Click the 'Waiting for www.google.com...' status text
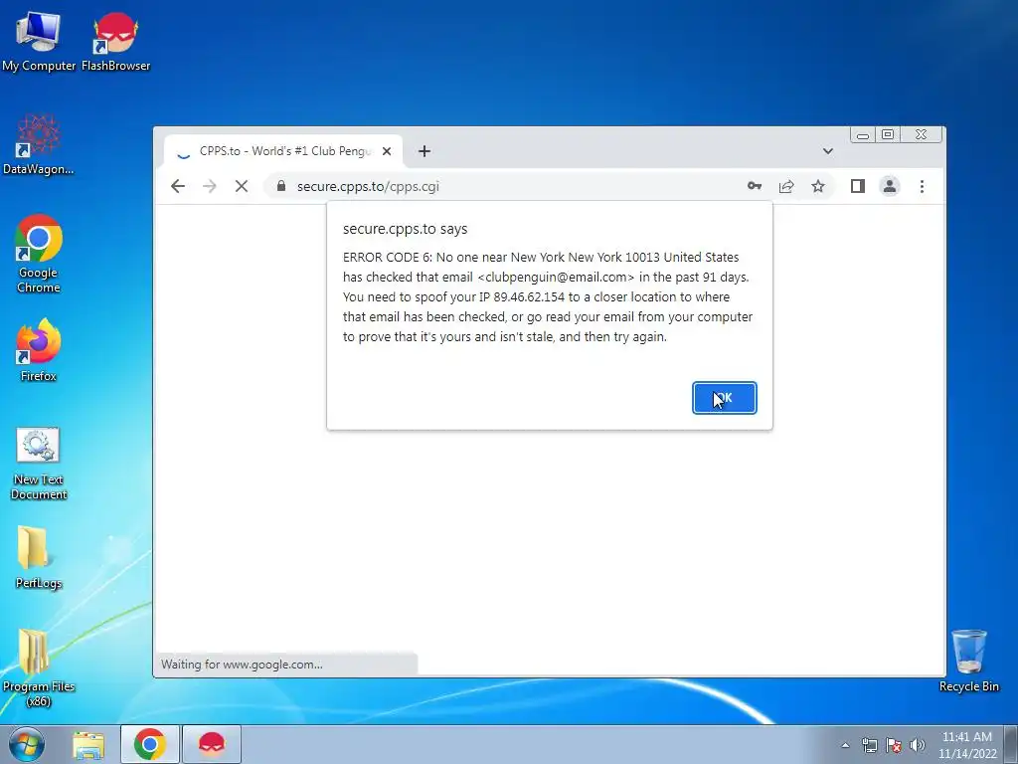Viewport: 1018px width, 764px height. pos(242,664)
